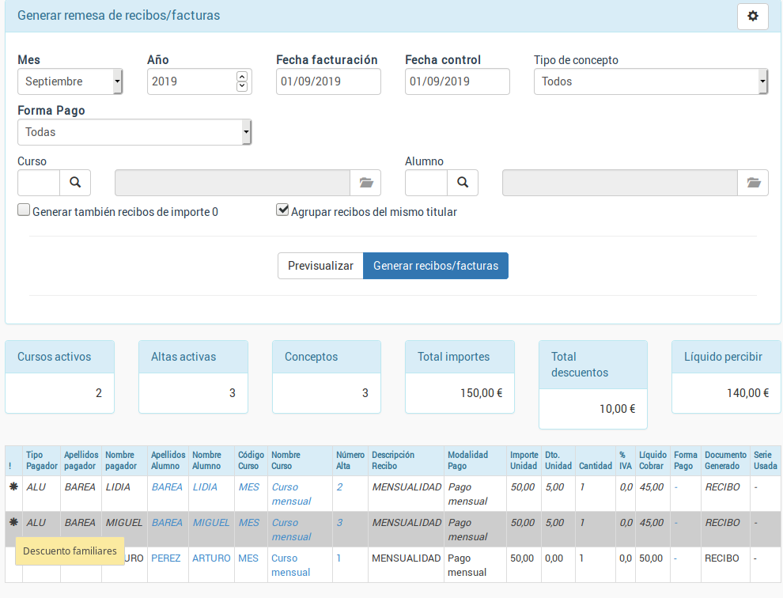Click the Total descuentos value 10,00 €
783x598 pixels.
click(x=617, y=409)
